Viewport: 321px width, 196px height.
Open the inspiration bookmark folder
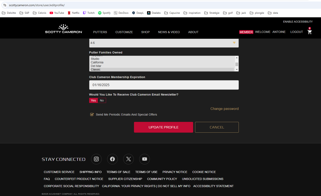coord(192,13)
